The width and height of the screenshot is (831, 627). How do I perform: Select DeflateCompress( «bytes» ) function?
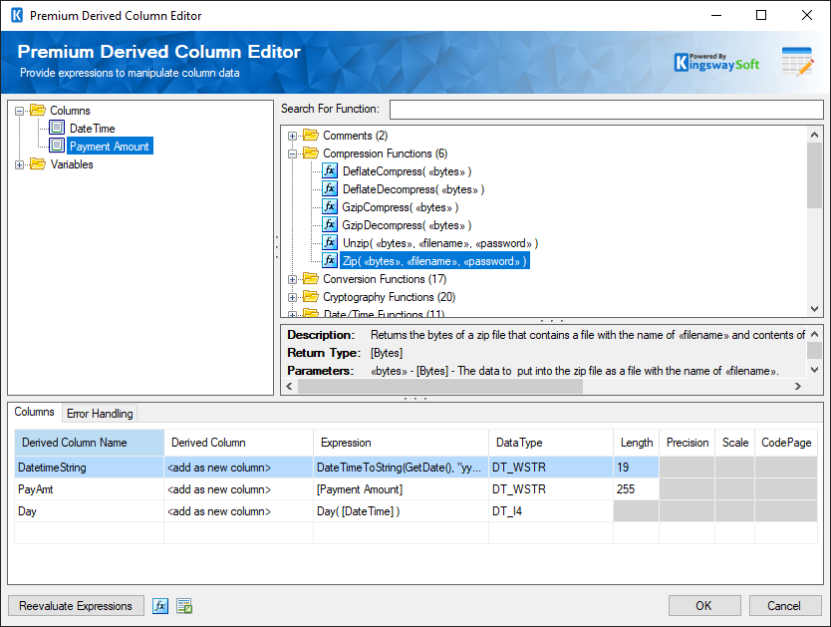(407, 171)
